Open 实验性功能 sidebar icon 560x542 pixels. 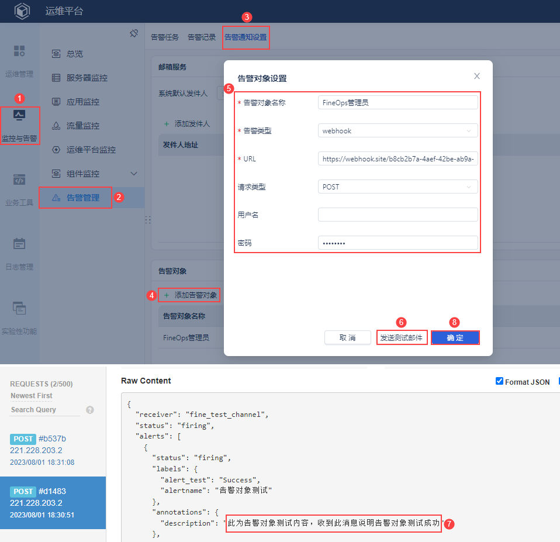pyautogui.click(x=19, y=308)
